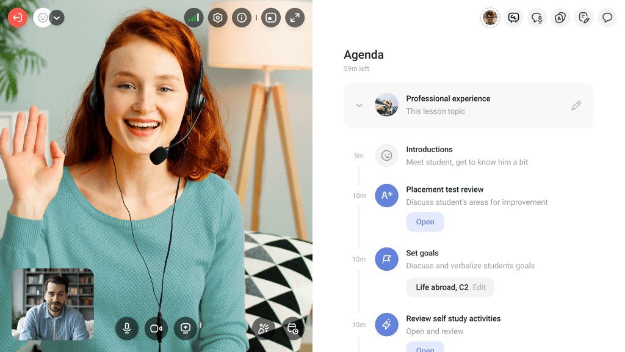625x352 pixels.
Task: Open the schedule lesson calendar icon
Action: click(x=293, y=328)
